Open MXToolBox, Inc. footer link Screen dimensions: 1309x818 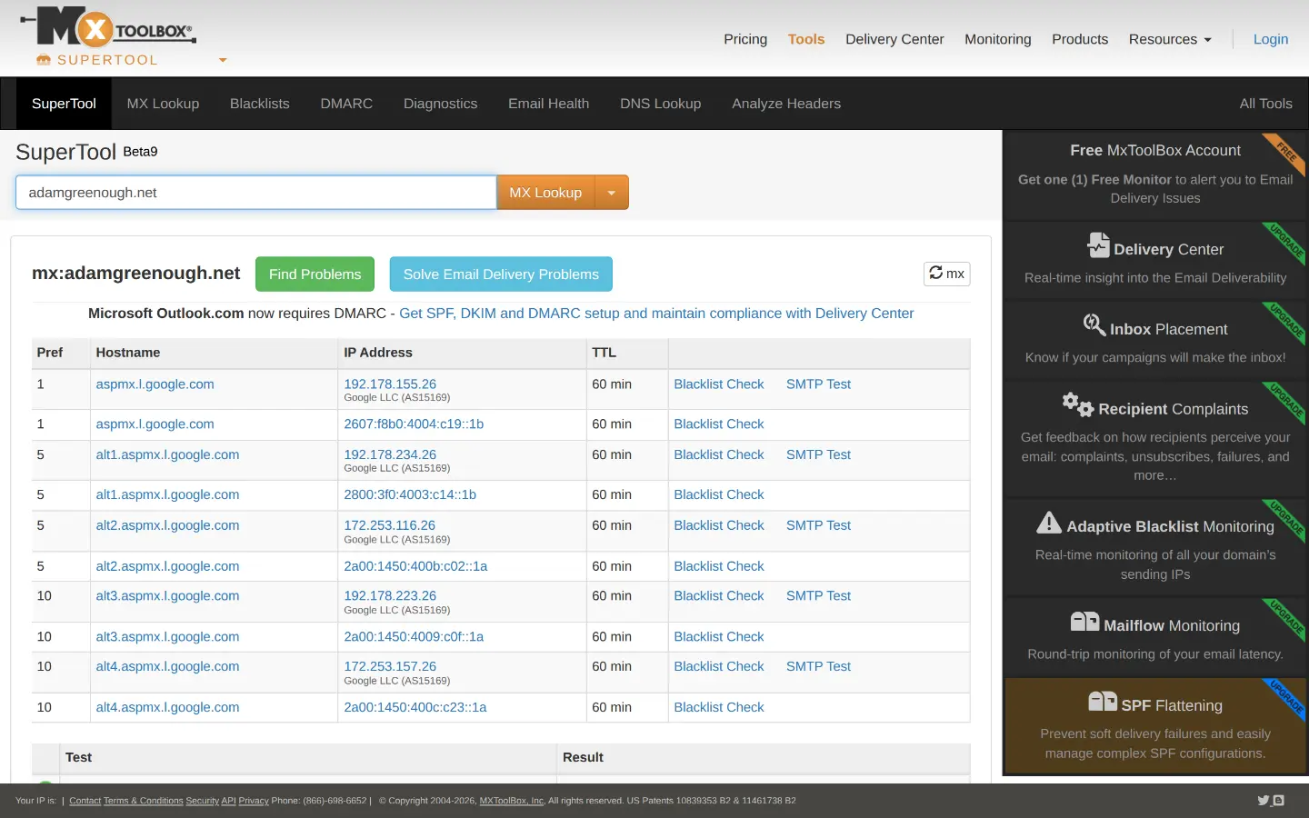[x=512, y=801]
